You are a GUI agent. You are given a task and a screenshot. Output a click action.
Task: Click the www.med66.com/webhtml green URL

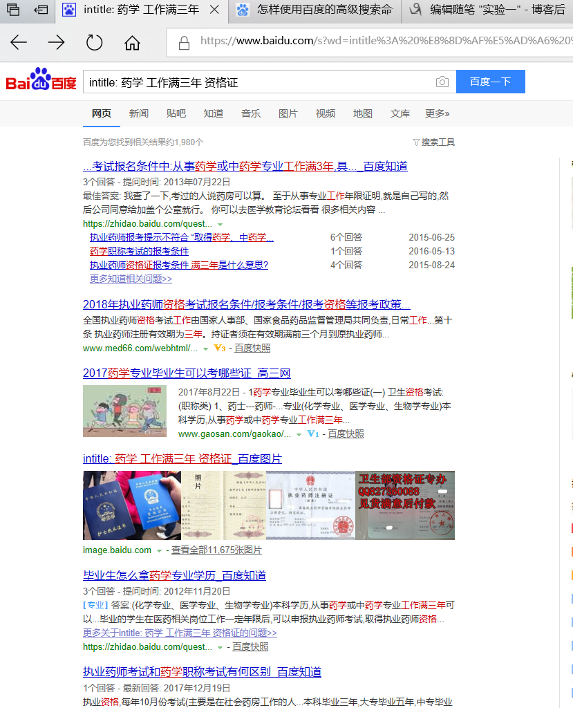[140, 348]
